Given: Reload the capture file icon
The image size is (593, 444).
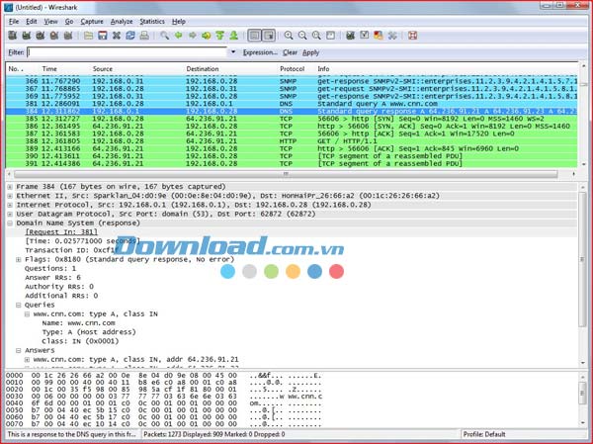Looking at the screenshot, I should pyautogui.click(x=130, y=36).
